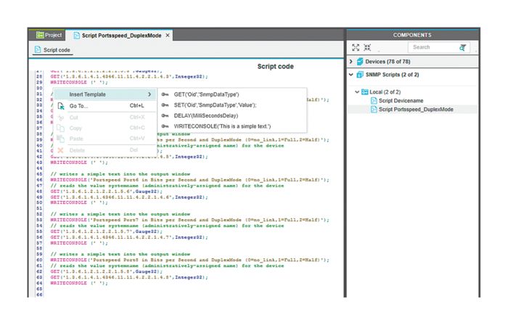The height and width of the screenshot is (325, 508).
Task: Click the Go To icon in the context menu
Action: 60,106
